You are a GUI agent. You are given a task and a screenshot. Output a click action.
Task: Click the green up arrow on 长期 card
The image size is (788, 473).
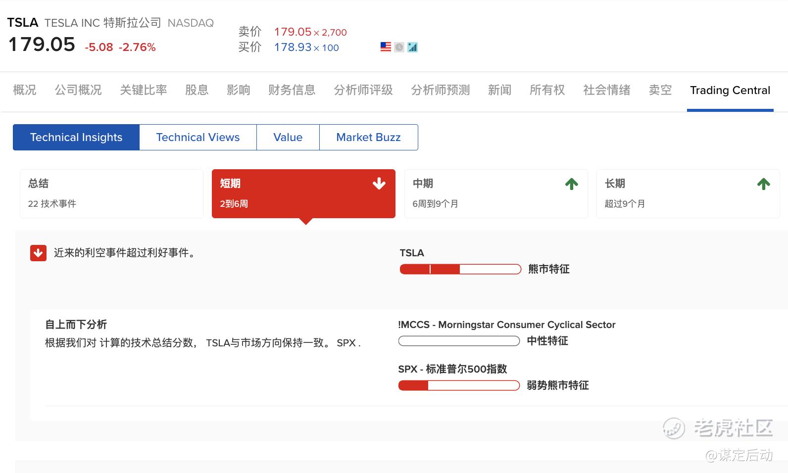tap(764, 184)
